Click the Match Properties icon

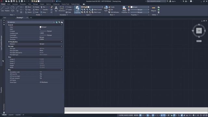[x=124, y=9]
